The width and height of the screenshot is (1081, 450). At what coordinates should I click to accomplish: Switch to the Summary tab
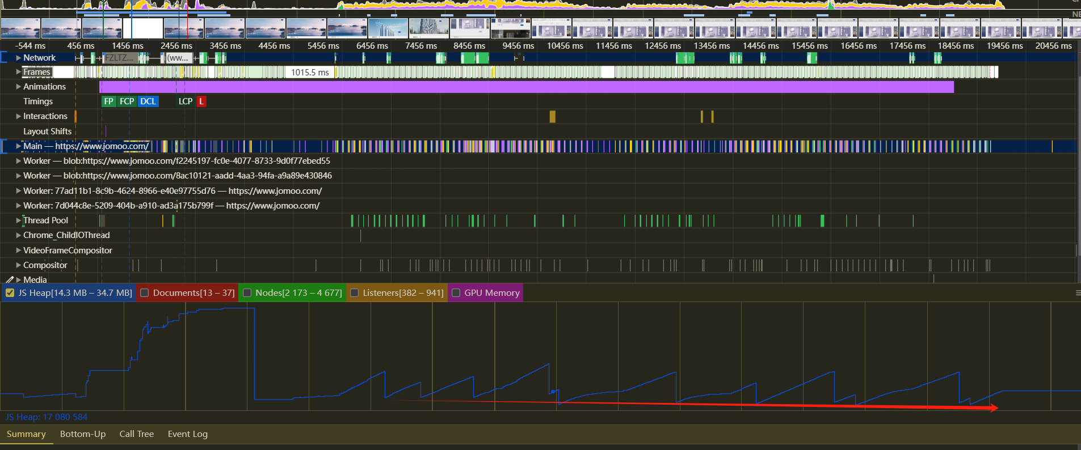click(26, 434)
